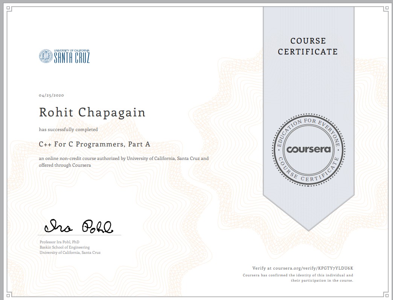This screenshot has width=393, height=300.
Task: Select the 'has successfully completed' subtitle
Action: tap(68, 129)
